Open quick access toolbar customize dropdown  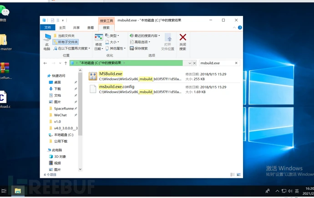[63, 20]
